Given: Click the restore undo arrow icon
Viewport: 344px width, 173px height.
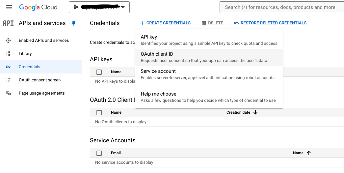Looking at the screenshot, I should tap(236, 23).
